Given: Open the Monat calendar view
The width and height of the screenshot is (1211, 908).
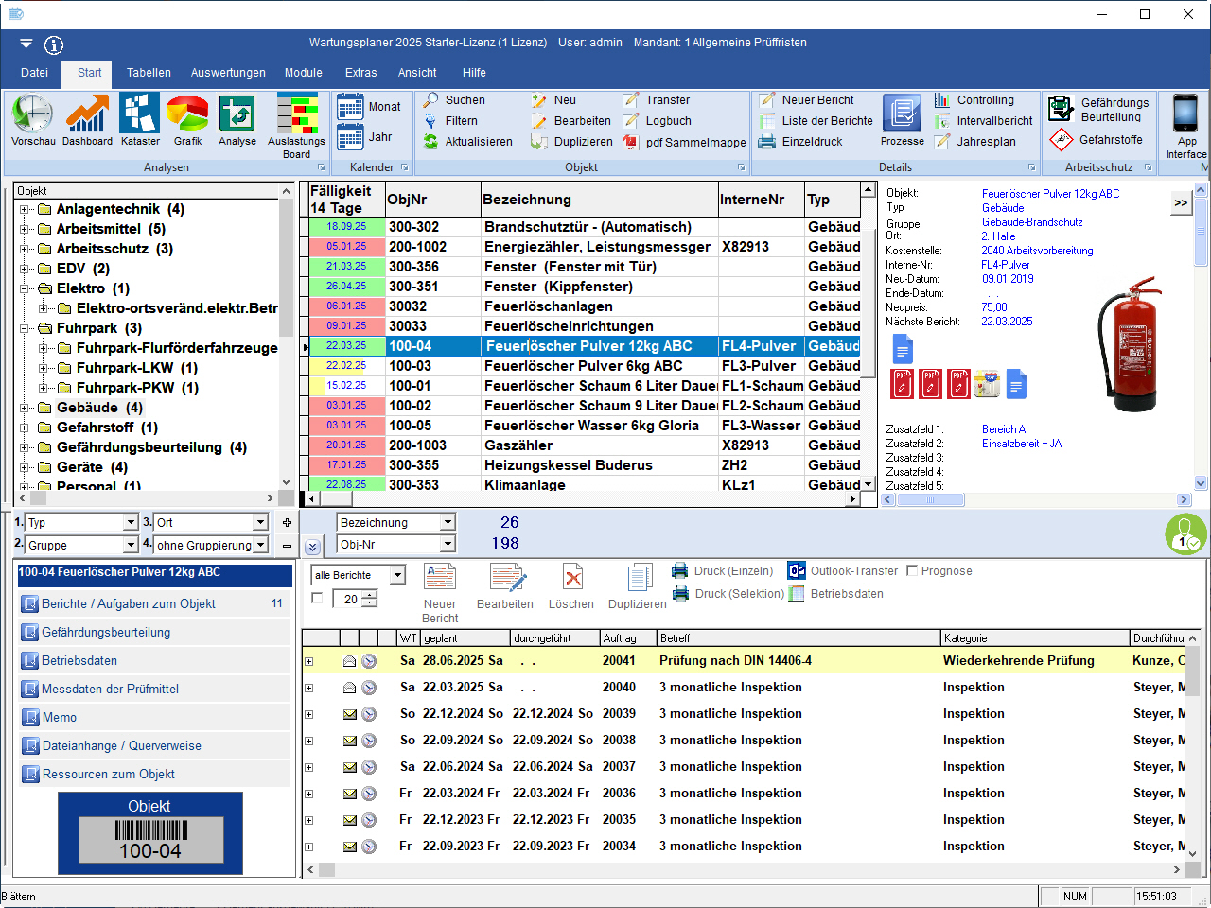Looking at the screenshot, I should tap(369, 107).
